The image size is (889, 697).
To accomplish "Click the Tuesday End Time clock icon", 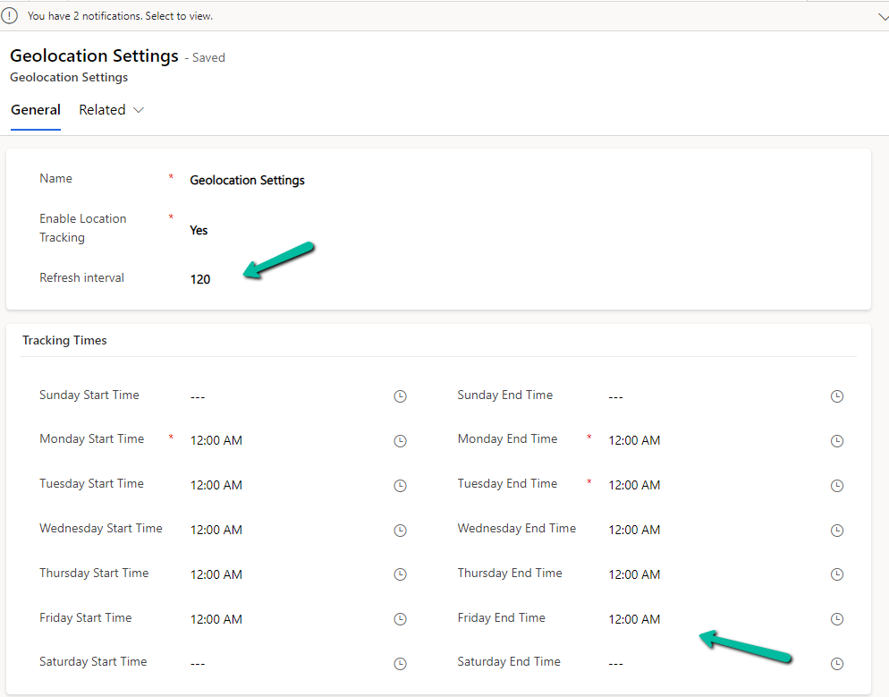I will [x=836, y=486].
